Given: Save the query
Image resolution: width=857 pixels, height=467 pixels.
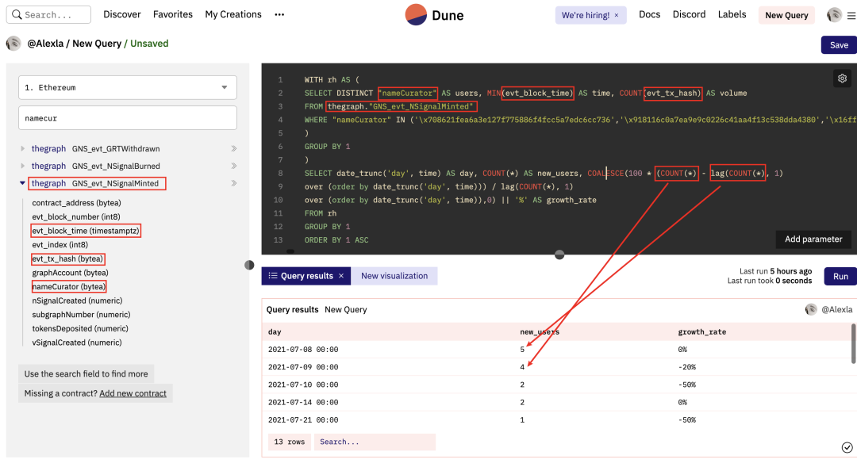Looking at the screenshot, I should tap(839, 45).
